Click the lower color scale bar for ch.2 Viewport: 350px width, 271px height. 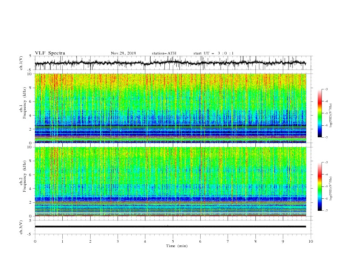point(320,186)
